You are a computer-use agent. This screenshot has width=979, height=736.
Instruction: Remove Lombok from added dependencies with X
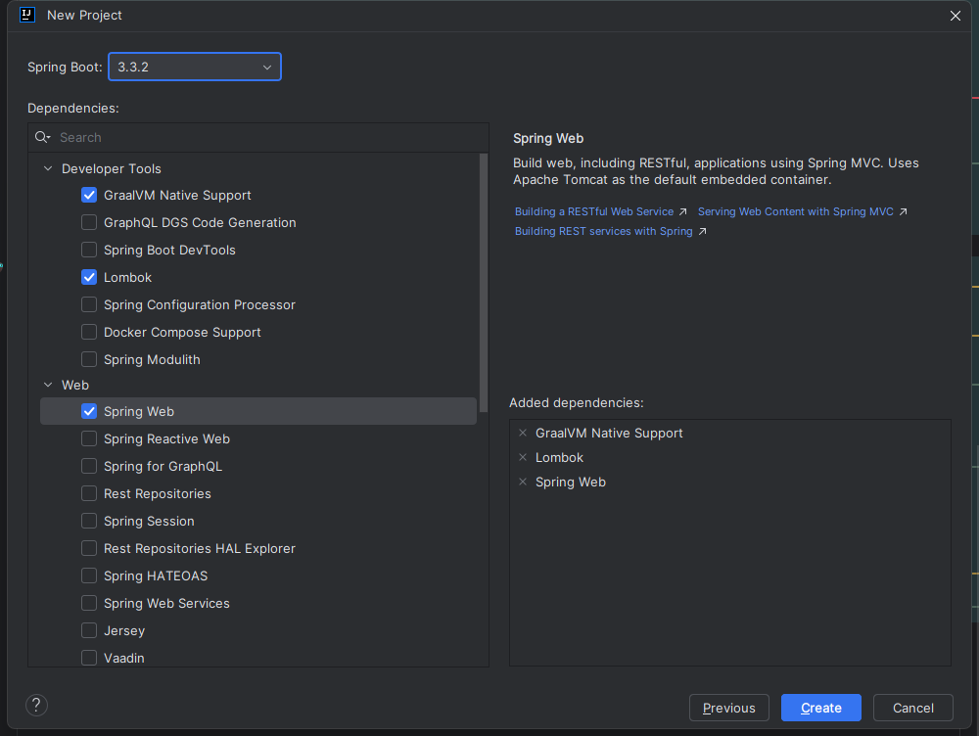coord(523,457)
